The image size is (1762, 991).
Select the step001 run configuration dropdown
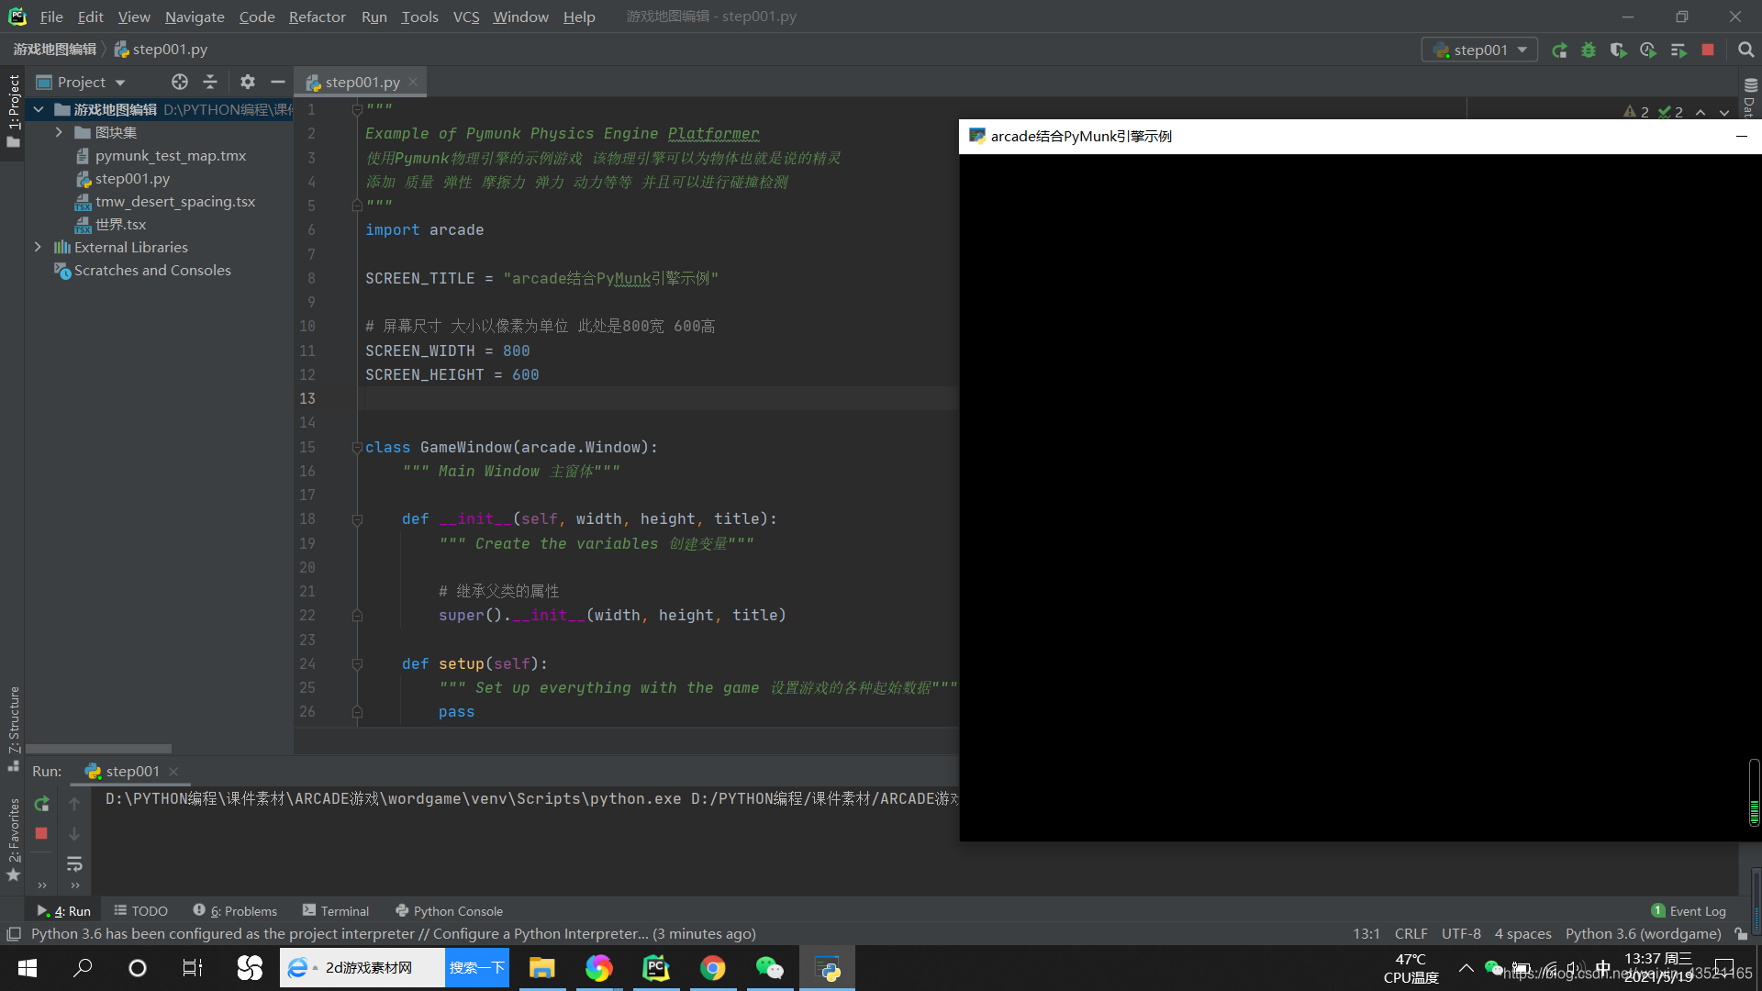(1482, 49)
